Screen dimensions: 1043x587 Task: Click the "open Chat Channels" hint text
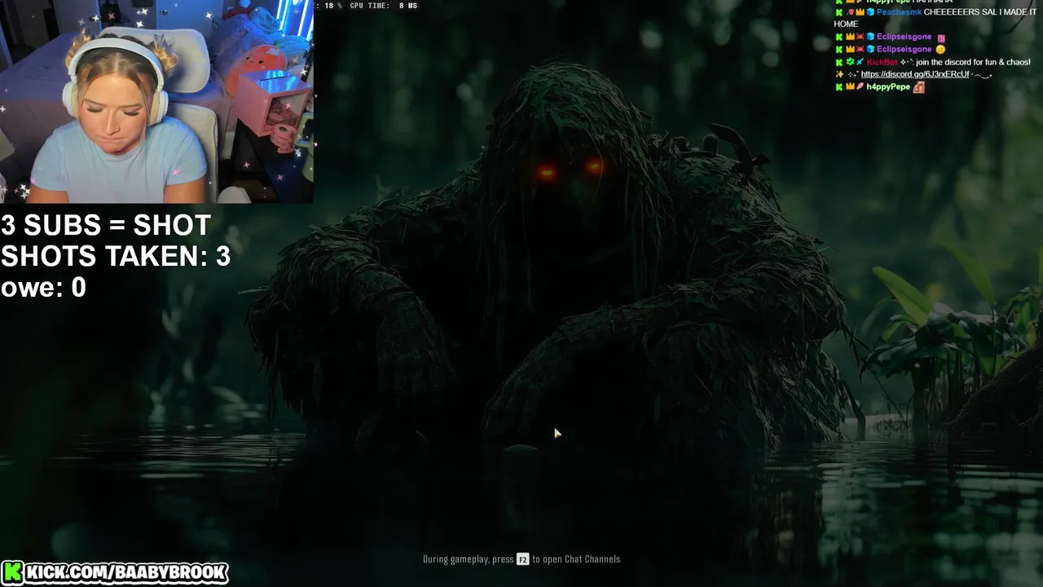[x=582, y=559]
